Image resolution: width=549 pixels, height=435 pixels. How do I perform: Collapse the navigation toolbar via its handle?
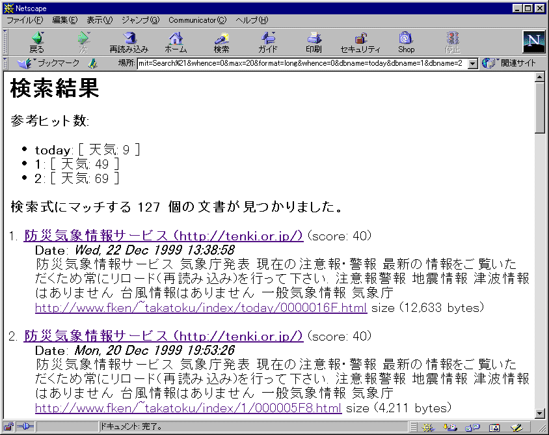click(5, 42)
